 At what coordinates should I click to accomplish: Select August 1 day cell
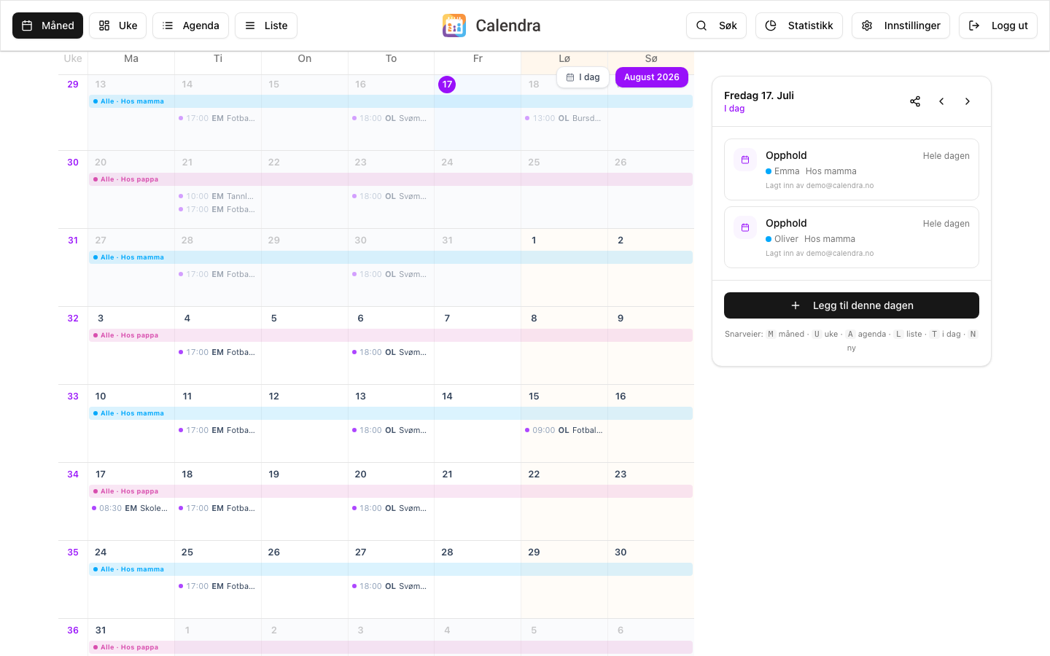564,268
